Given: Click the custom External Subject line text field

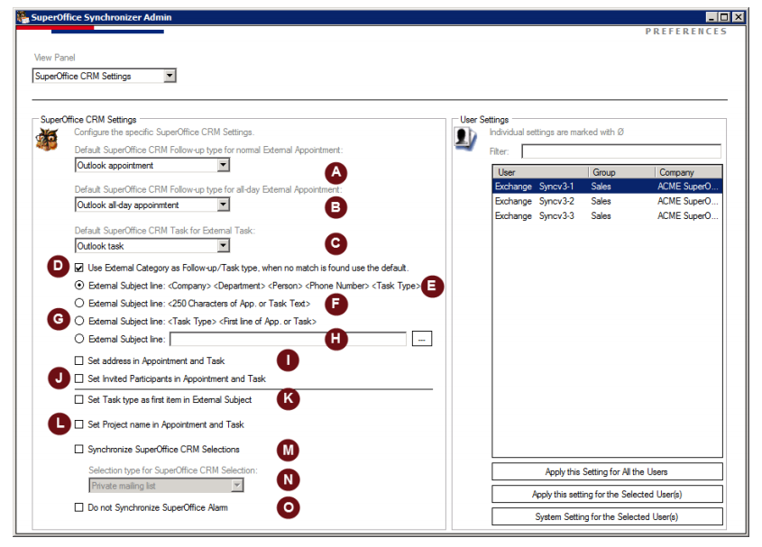Looking at the screenshot, I should click(x=288, y=339).
